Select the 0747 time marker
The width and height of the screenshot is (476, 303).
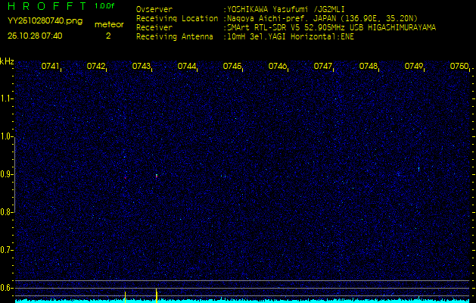tap(323, 67)
